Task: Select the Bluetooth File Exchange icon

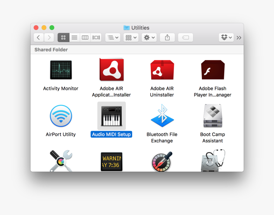Action: click(x=162, y=115)
